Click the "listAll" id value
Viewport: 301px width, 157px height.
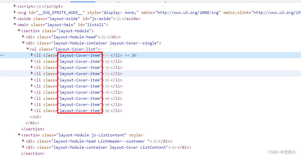95,25
